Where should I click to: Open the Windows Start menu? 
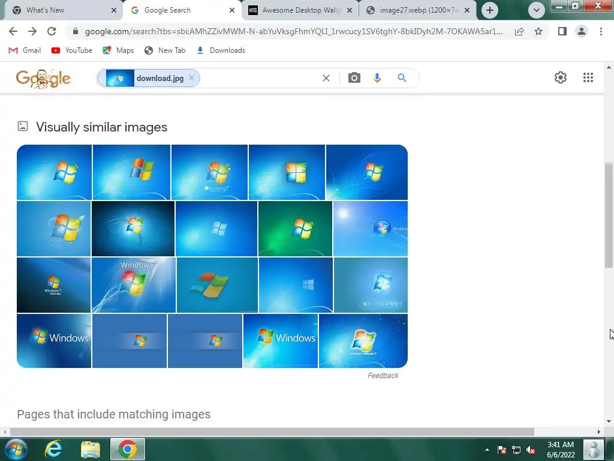(16, 449)
